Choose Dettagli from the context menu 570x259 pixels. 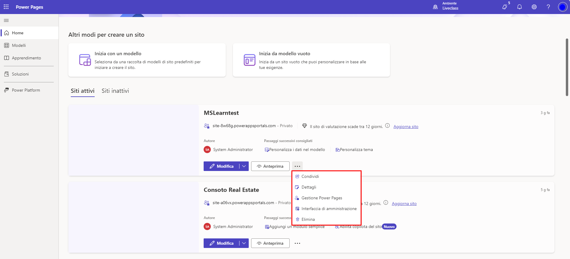click(x=326, y=187)
